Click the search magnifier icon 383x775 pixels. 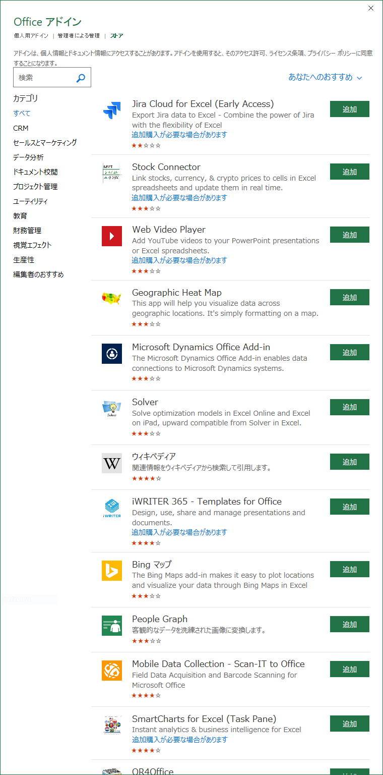[81, 78]
